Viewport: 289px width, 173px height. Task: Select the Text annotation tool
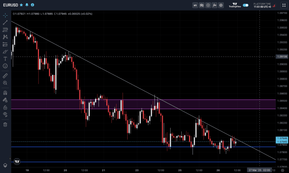(x=5, y=59)
